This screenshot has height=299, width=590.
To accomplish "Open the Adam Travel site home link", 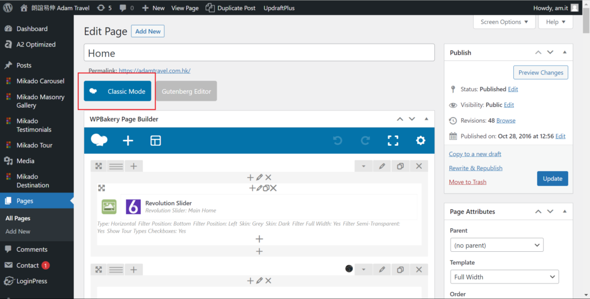I will pos(55,8).
